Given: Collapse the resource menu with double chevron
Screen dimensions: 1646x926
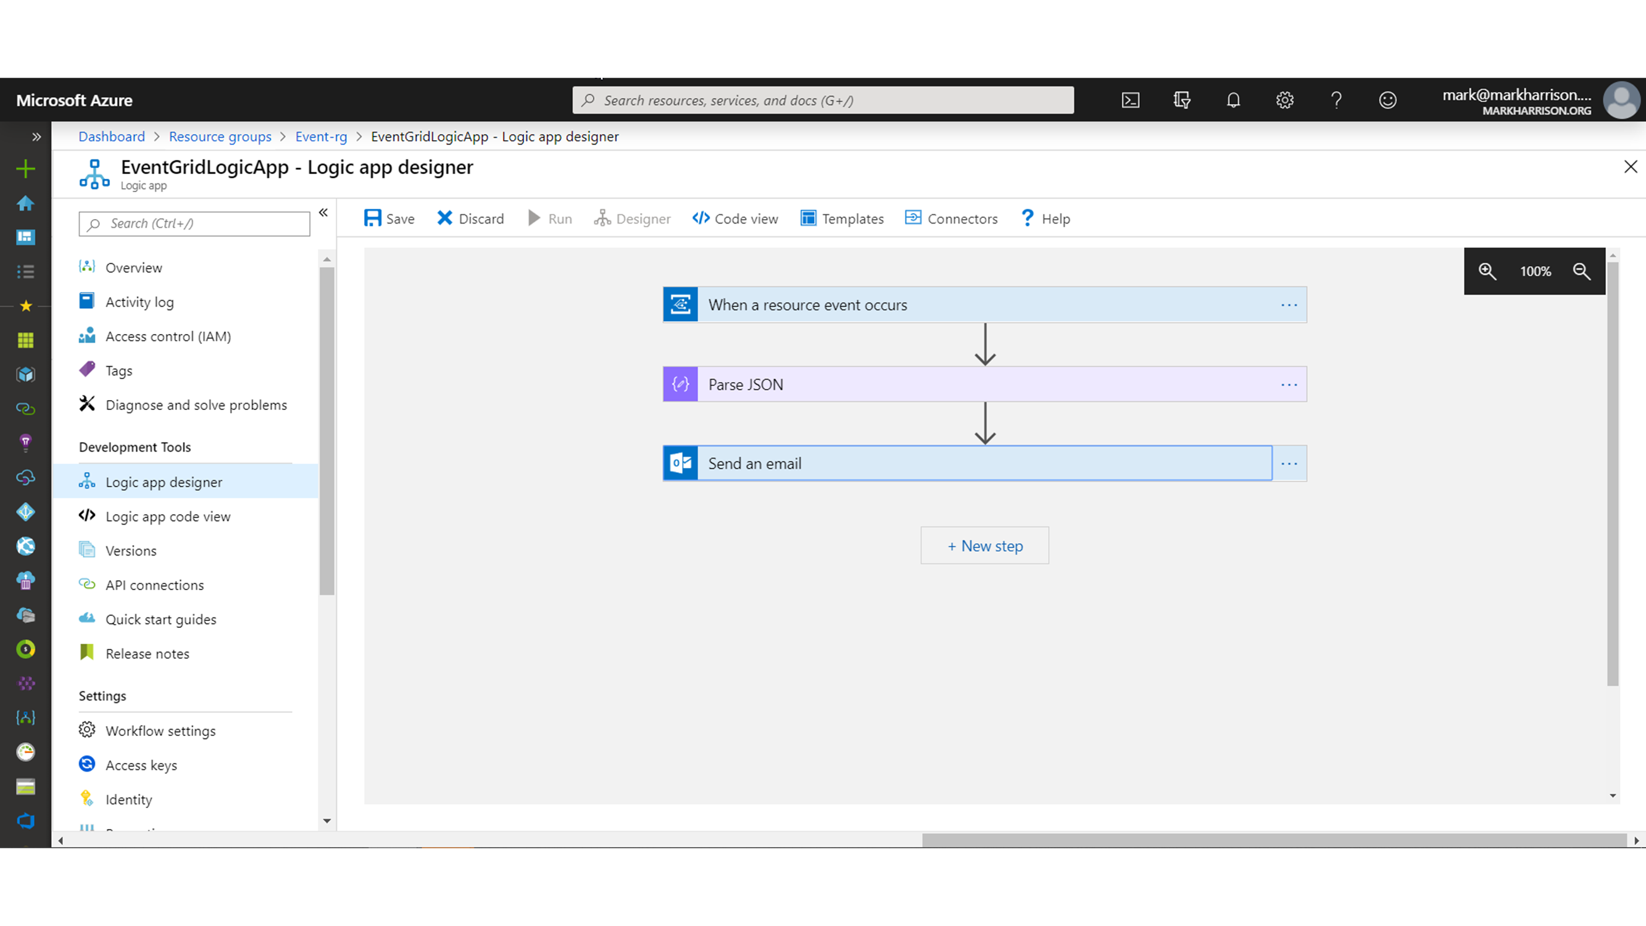Looking at the screenshot, I should (323, 213).
